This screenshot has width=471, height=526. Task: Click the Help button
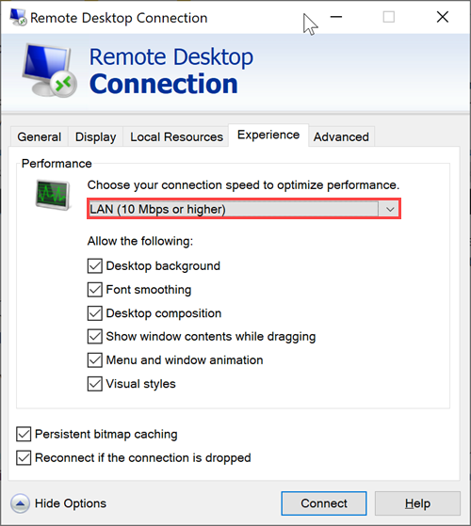click(417, 503)
